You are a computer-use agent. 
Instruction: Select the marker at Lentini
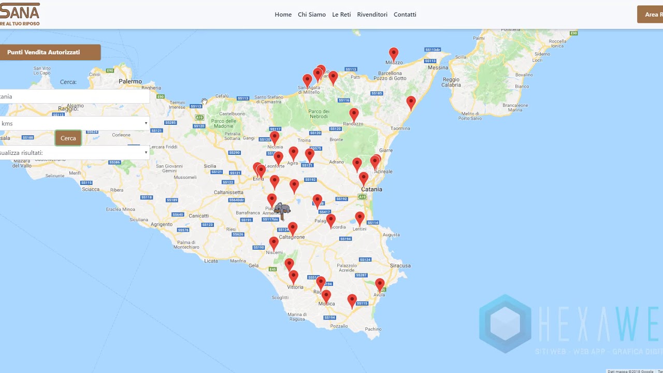(359, 219)
